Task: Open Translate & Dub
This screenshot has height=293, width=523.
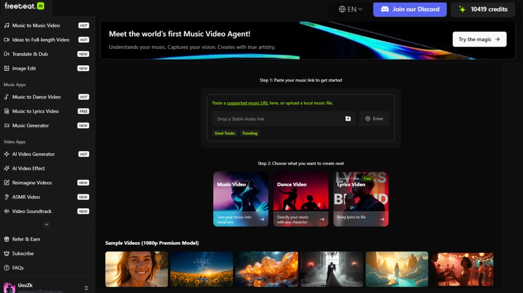Action: pos(46,54)
